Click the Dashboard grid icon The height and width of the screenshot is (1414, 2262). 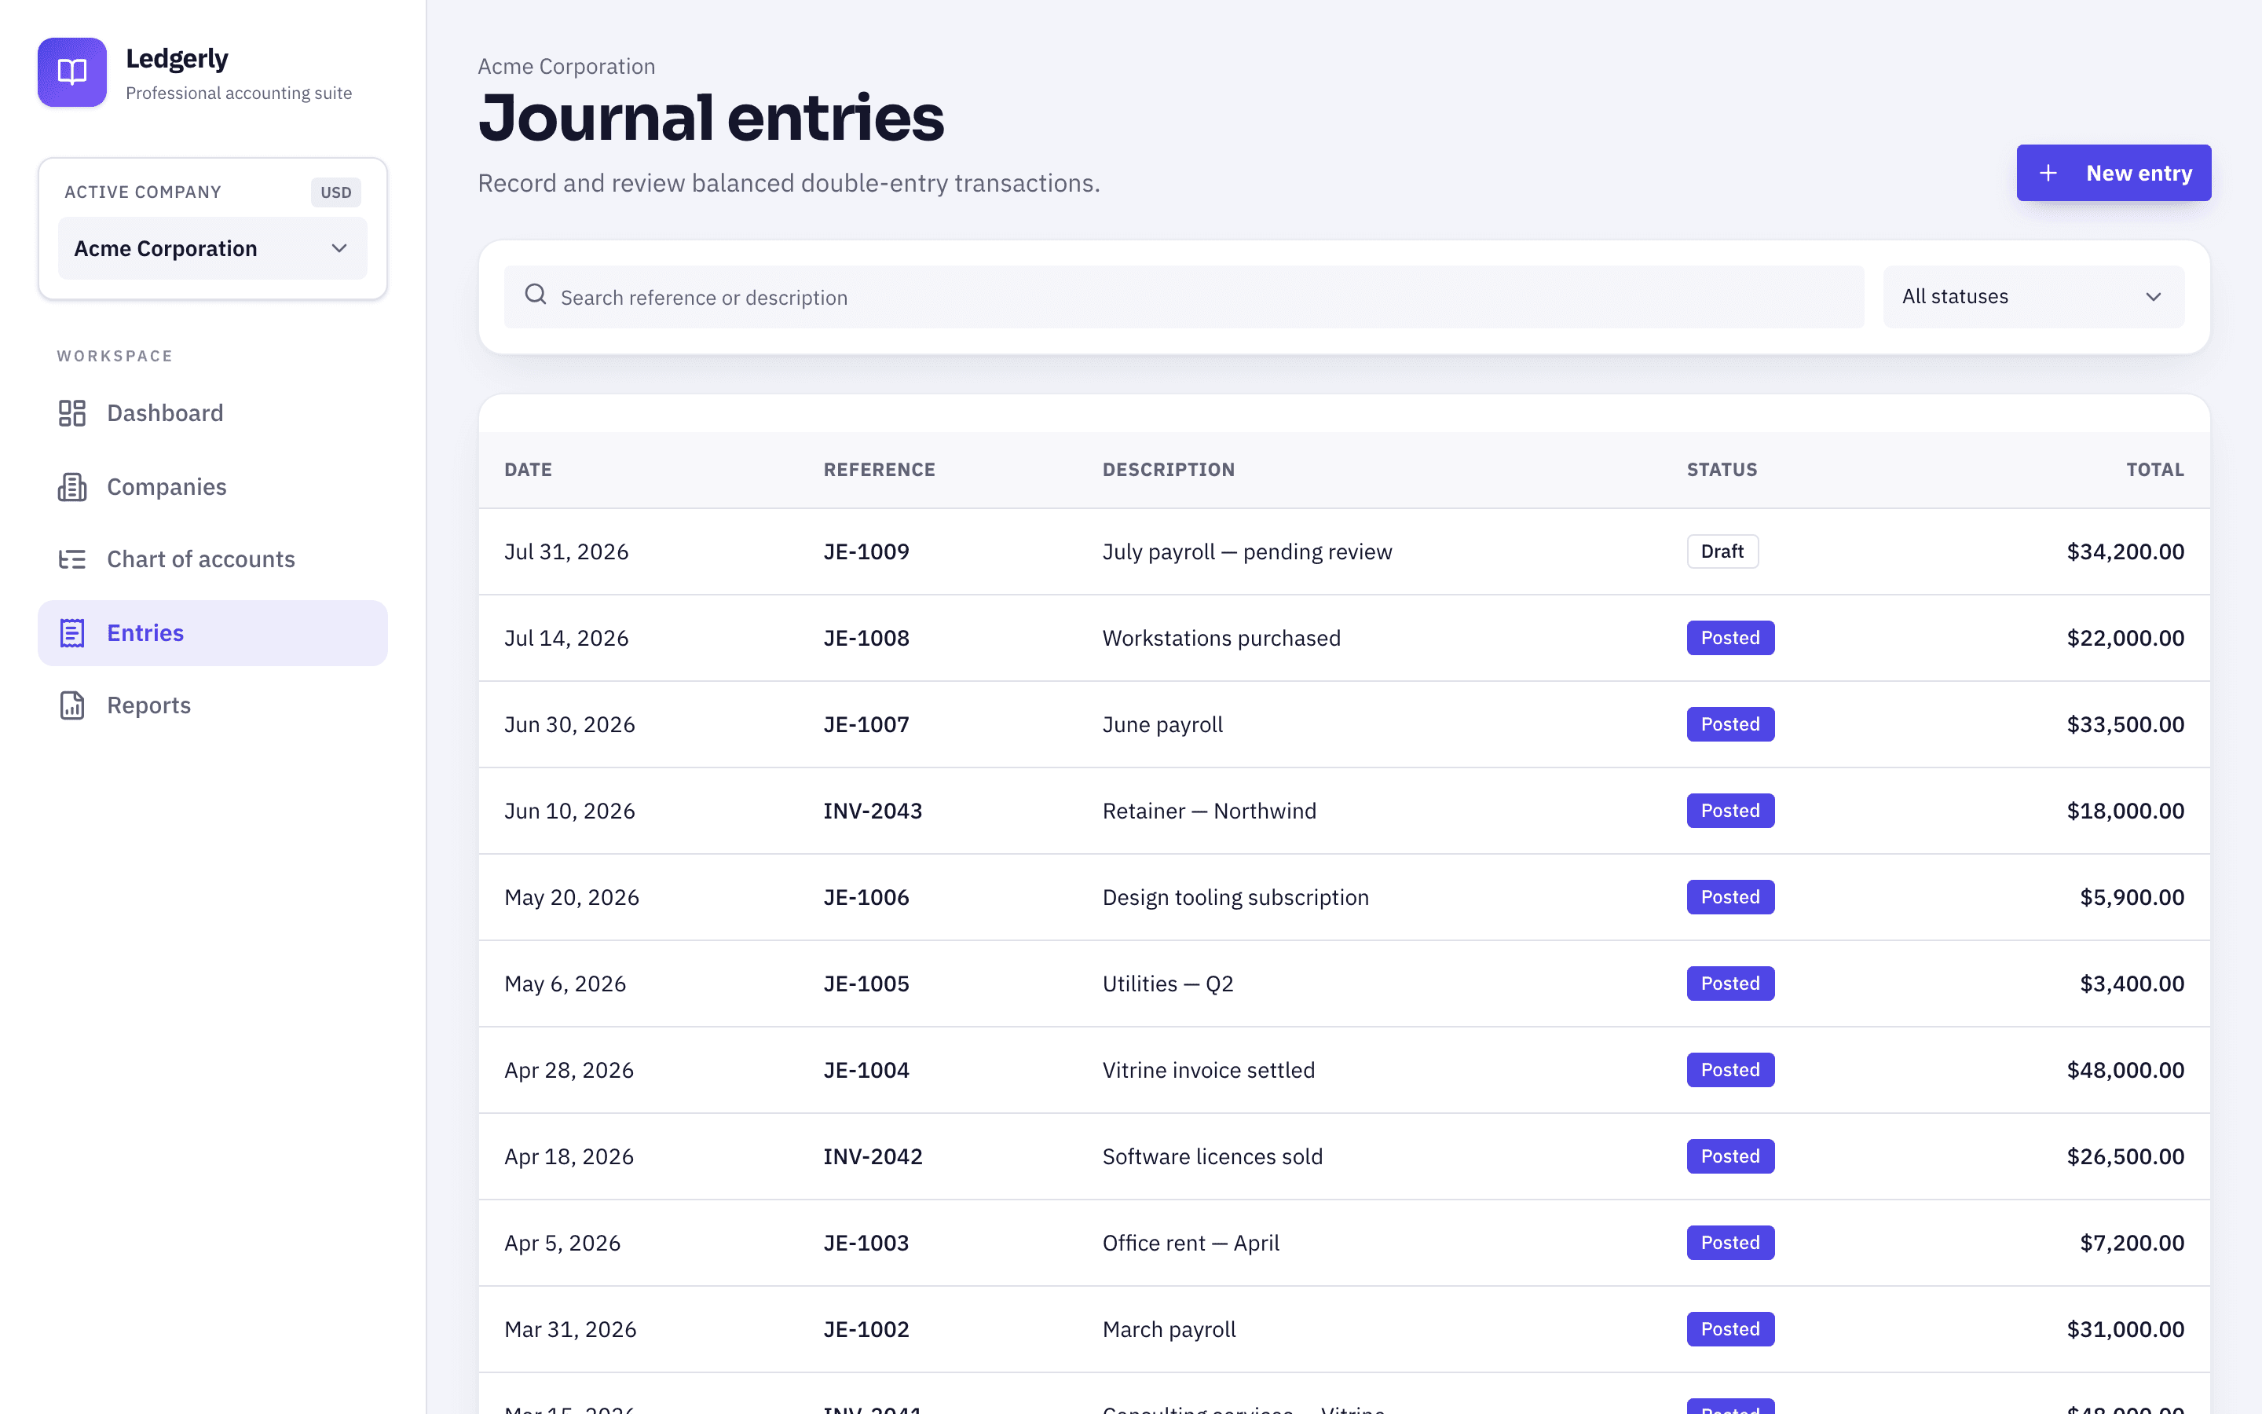click(72, 413)
